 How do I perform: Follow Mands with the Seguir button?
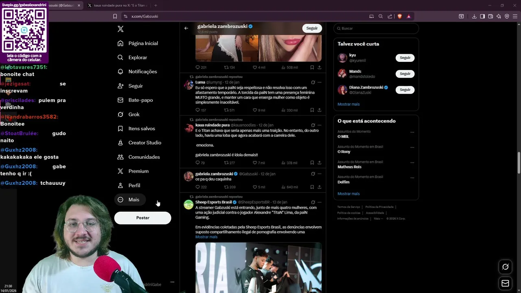click(x=405, y=74)
